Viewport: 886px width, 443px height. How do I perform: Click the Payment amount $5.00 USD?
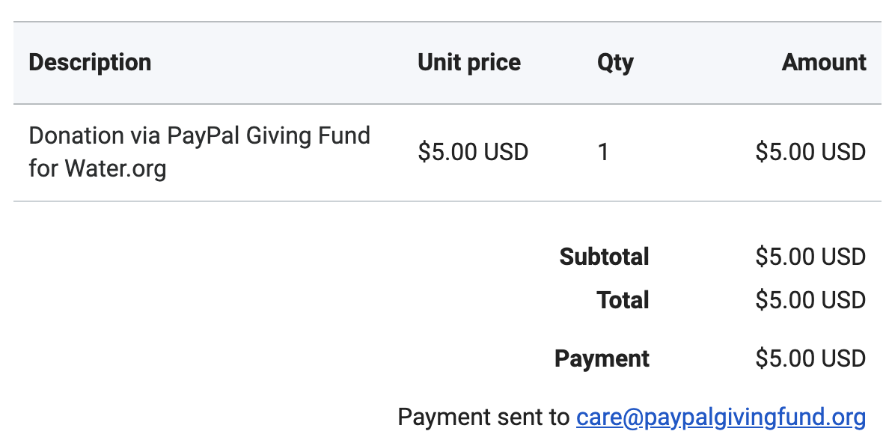(810, 358)
